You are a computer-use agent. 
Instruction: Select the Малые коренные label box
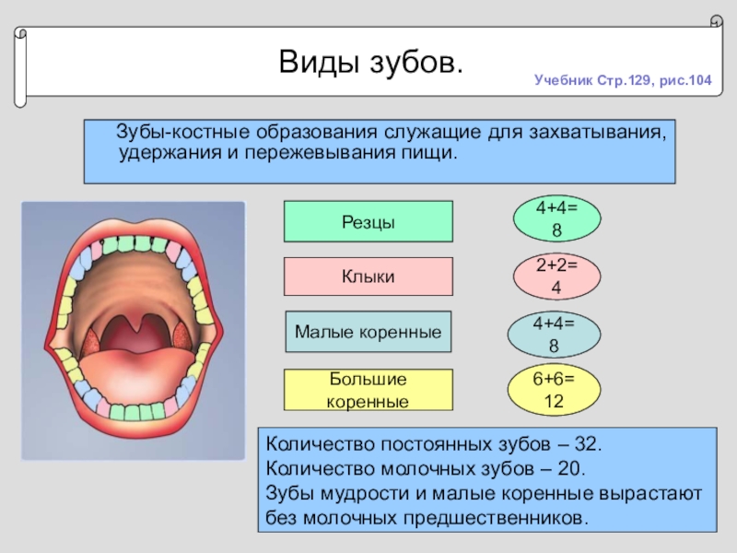click(x=368, y=332)
